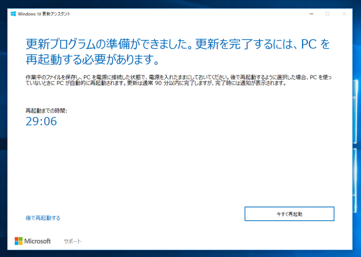
Task: Close the Windows 10 更新アシスタント window
Action: pos(344,14)
